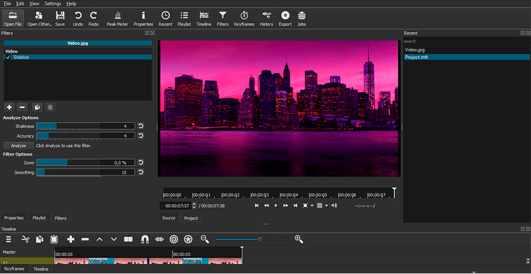Open the Export panel from toolbar

[285, 18]
